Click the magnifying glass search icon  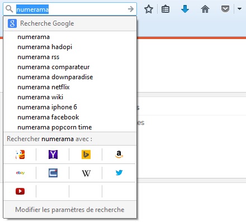(9, 9)
